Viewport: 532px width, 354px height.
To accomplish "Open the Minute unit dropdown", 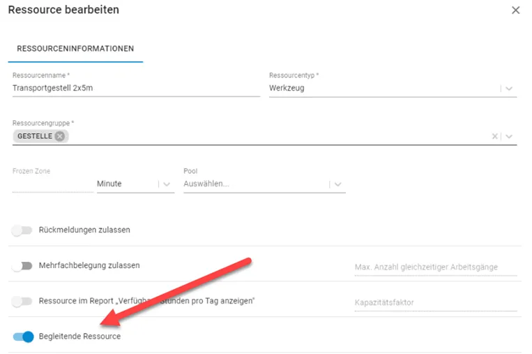I will [x=135, y=184].
